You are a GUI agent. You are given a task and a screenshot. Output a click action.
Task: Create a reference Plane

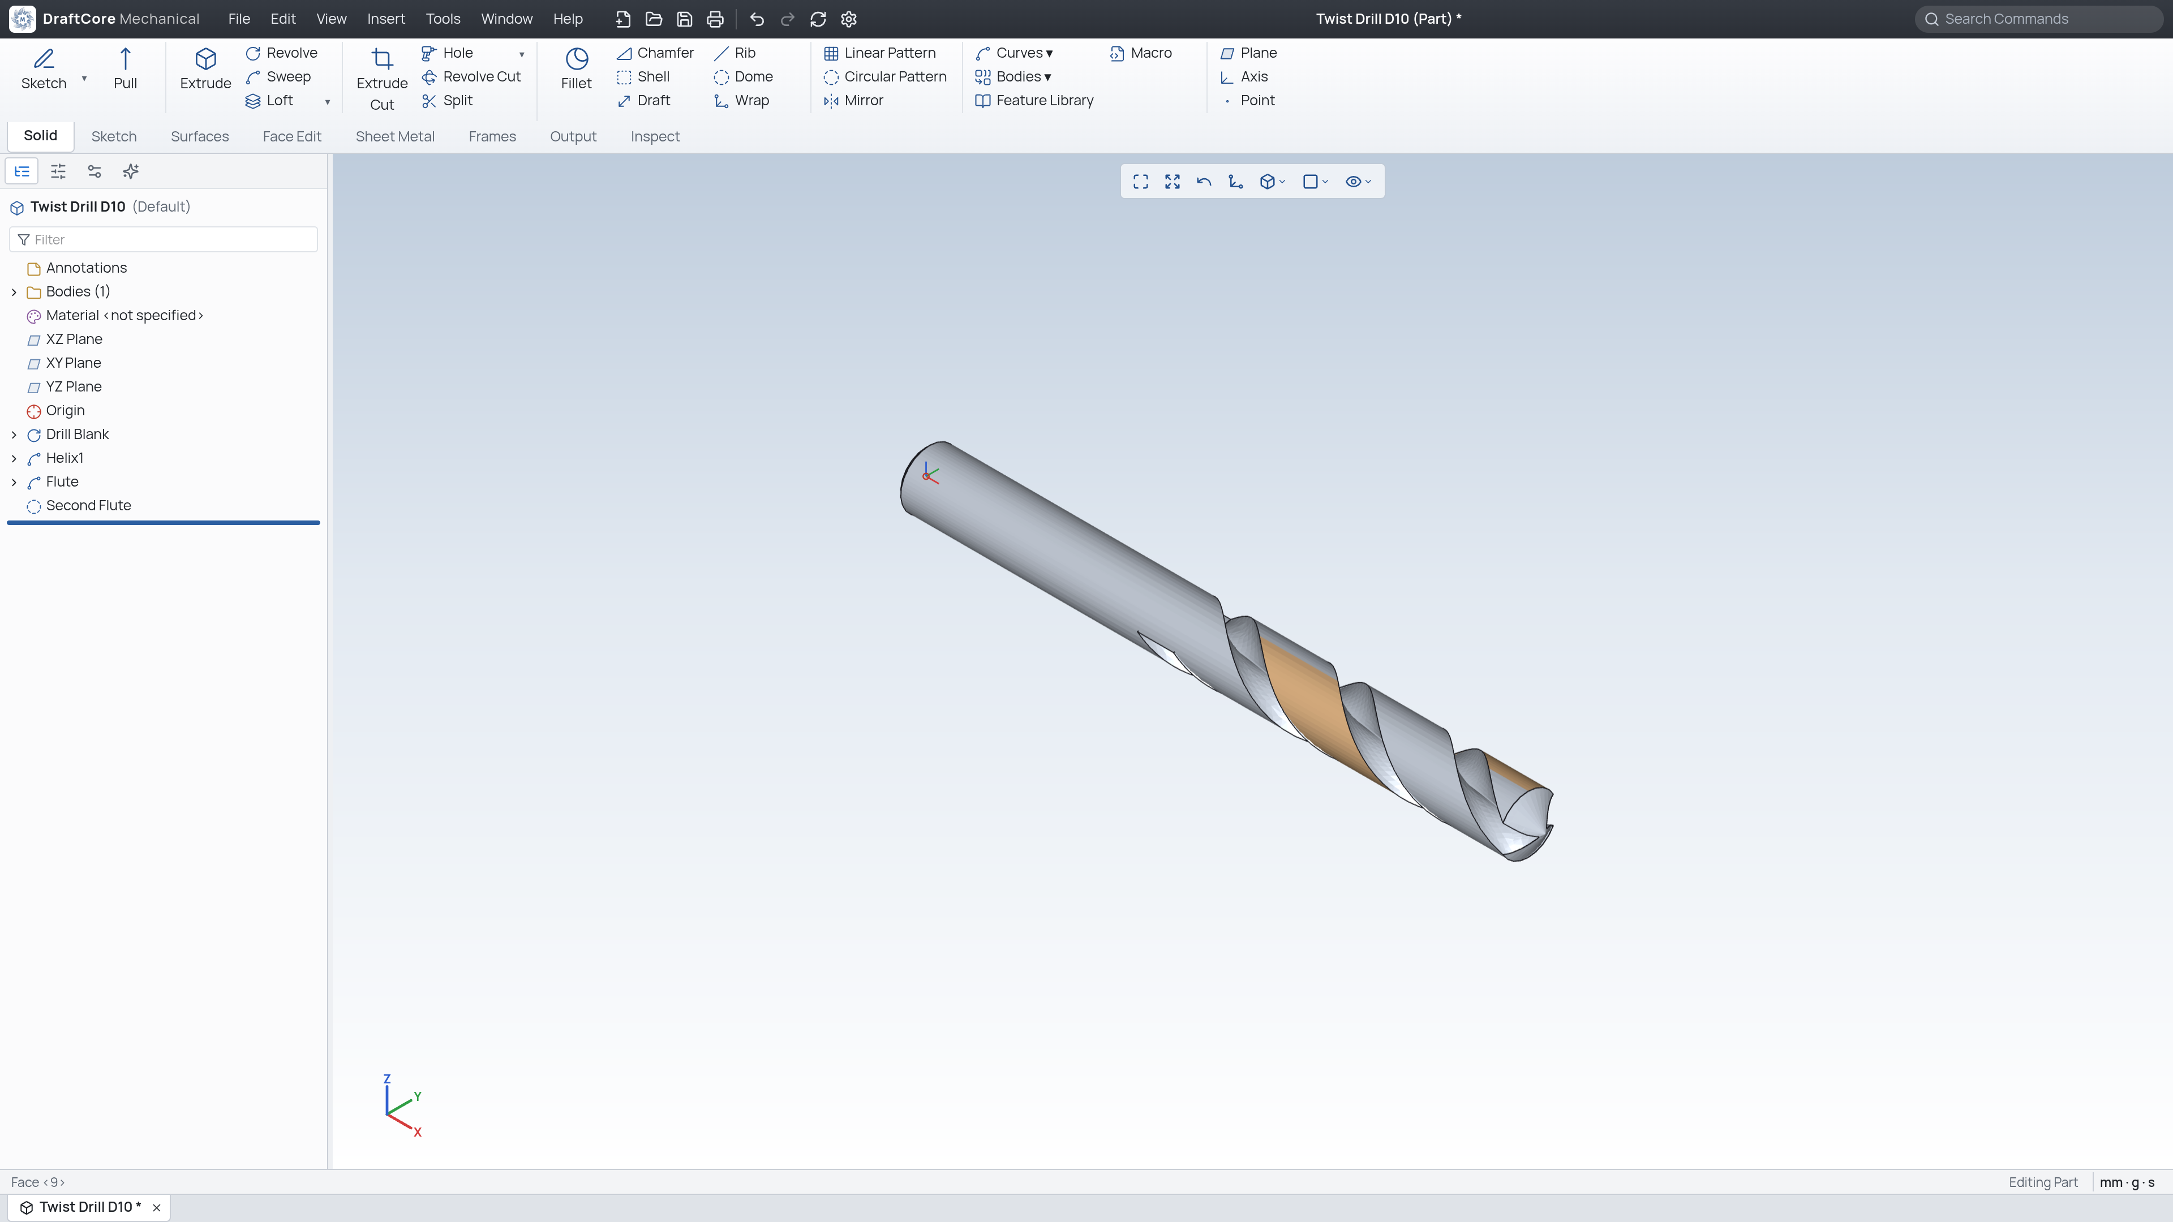pyautogui.click(x=1249, y=53)
